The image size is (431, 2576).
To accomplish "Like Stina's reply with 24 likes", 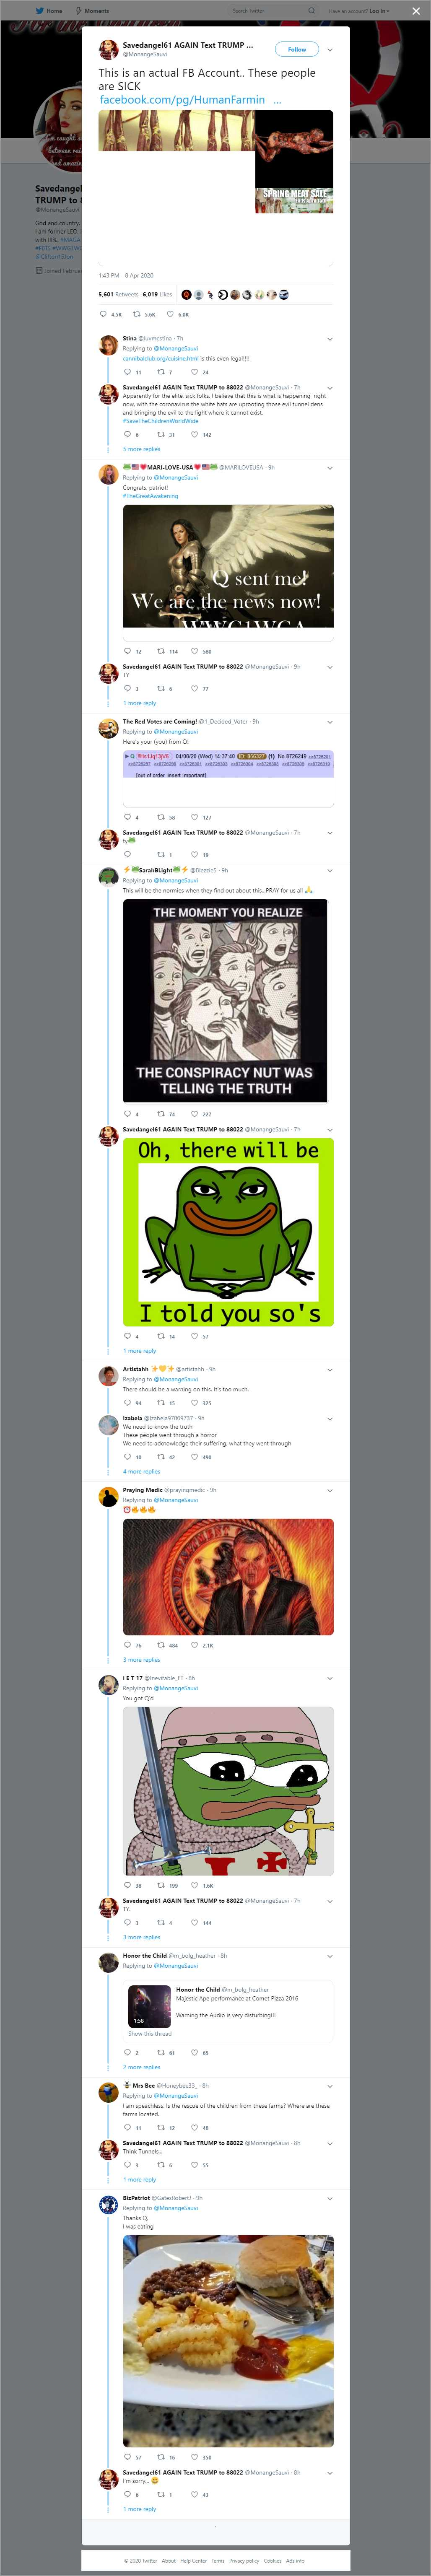I will 194,372.
